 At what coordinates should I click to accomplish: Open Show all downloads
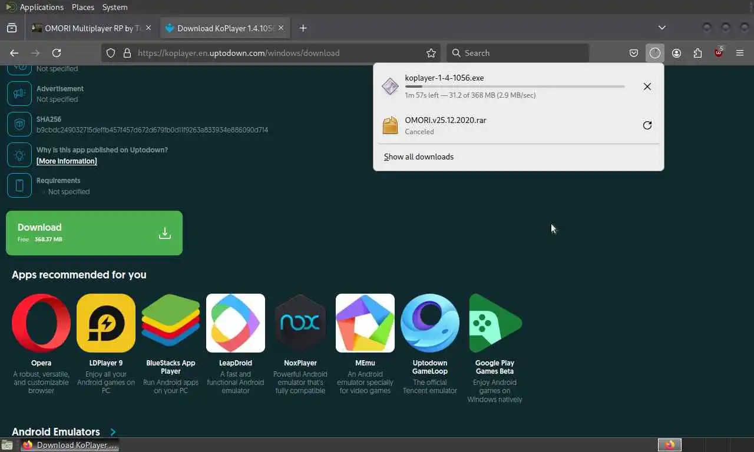click(x=419, y=157)
